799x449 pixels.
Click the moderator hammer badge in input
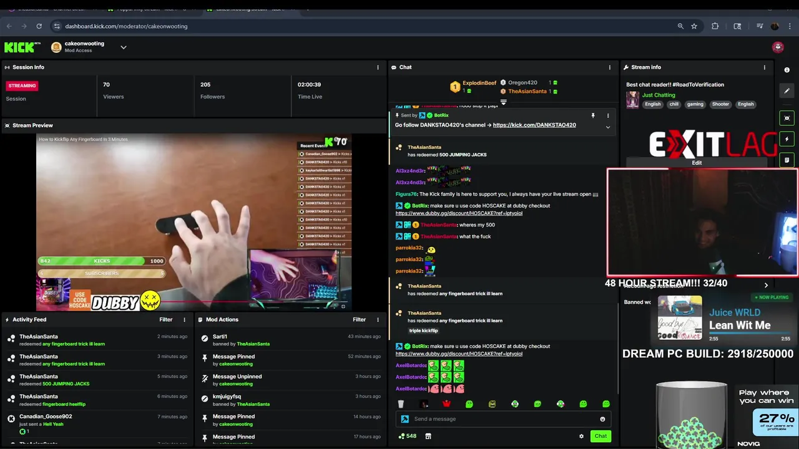(x=404, y=419)
